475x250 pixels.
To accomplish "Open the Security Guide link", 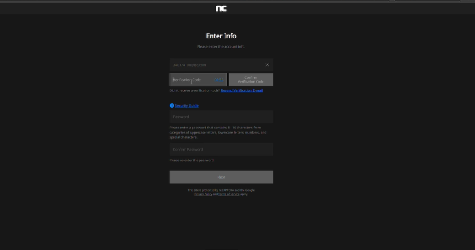I will pos(186,106).
